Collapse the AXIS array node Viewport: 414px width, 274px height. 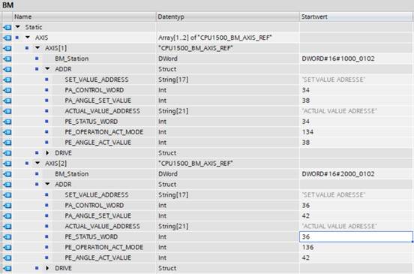click(28, 38)
